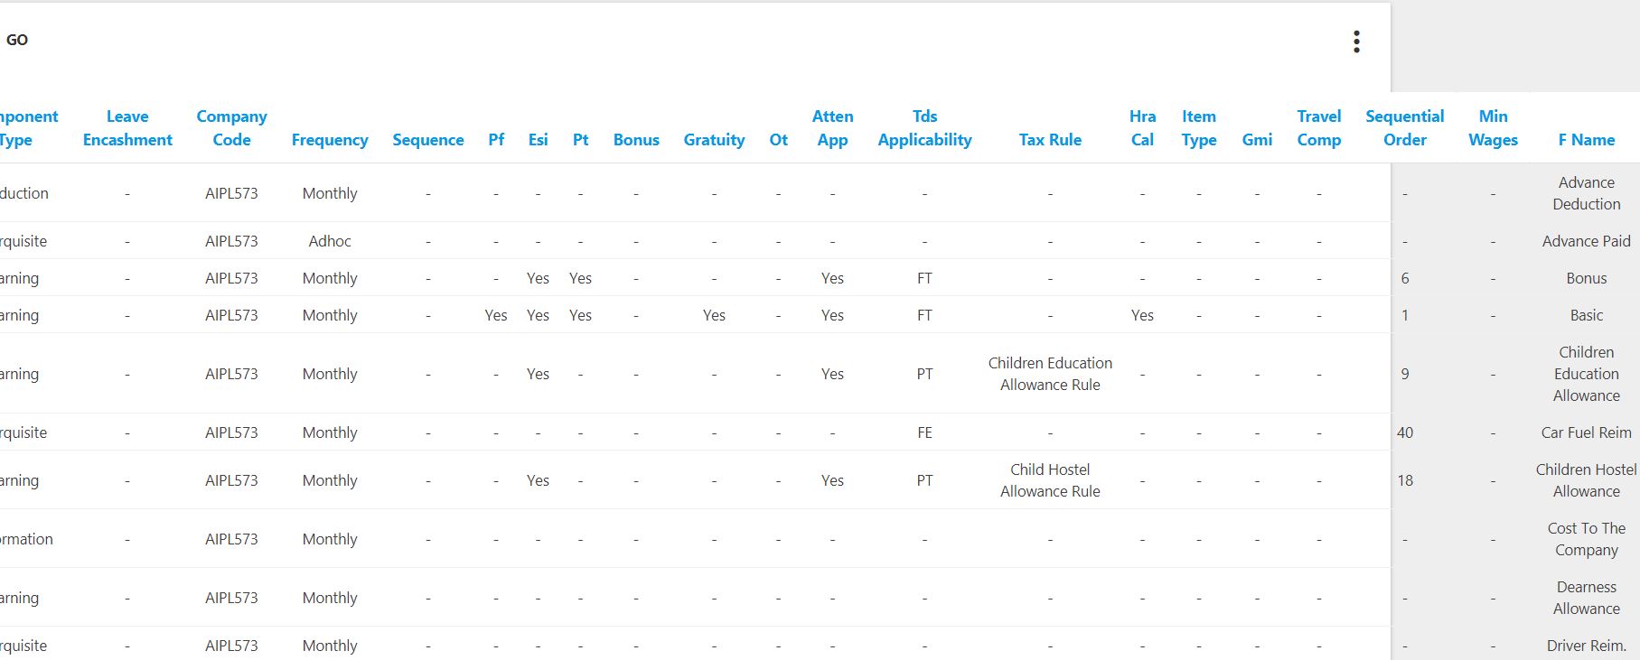Image resolution: width=1640 pixels, height=660 pixels.
Task: Select the Driver Reim. name cell
Action: pos(1587,646)
